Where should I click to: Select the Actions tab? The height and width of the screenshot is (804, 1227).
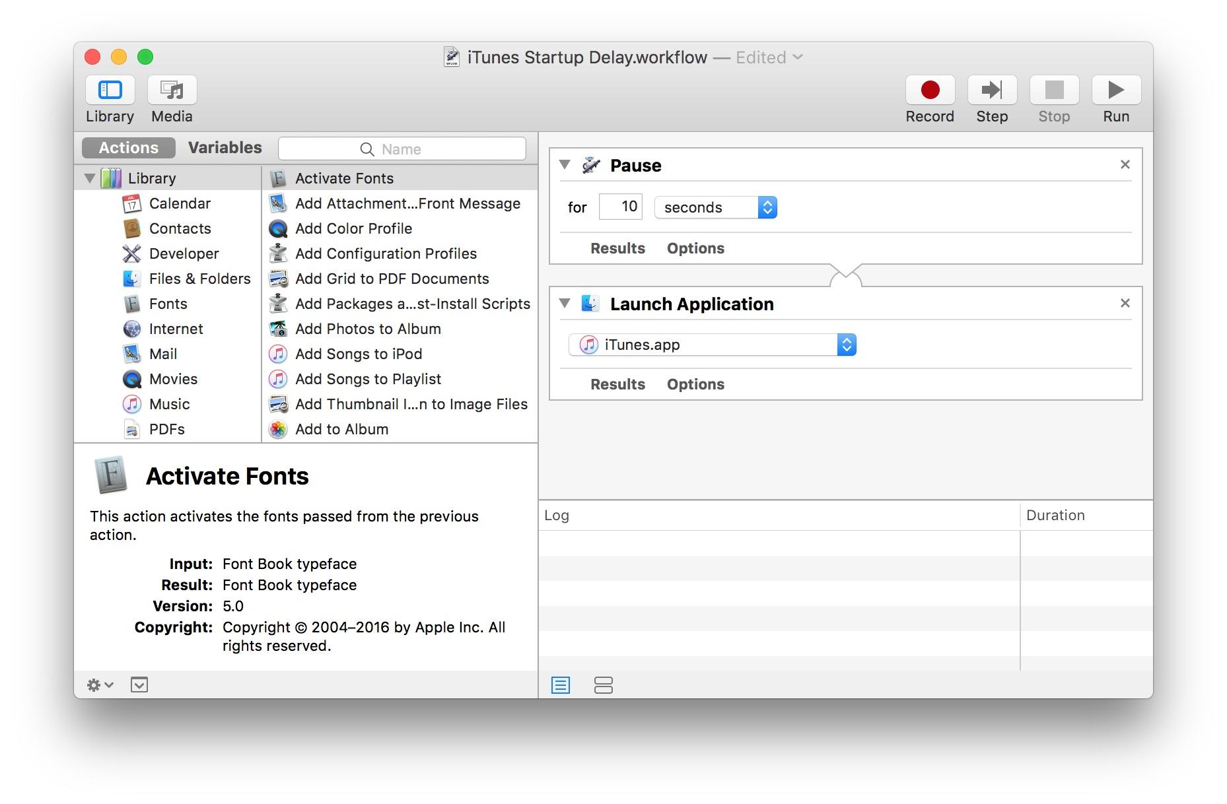(129, 148)
